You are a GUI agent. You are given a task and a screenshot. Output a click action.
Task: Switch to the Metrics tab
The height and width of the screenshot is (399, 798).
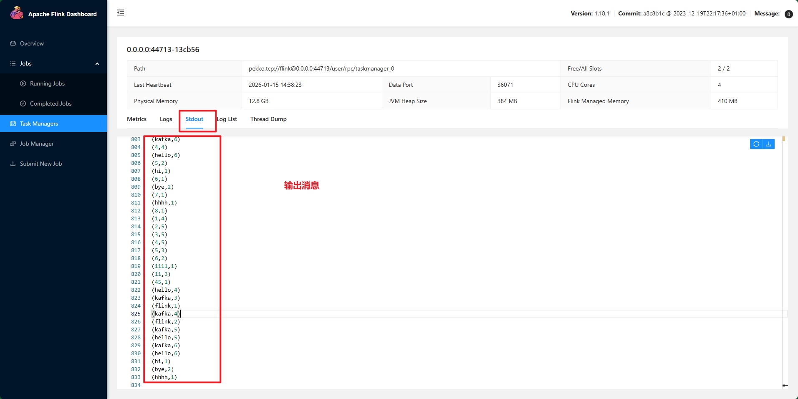136,119
